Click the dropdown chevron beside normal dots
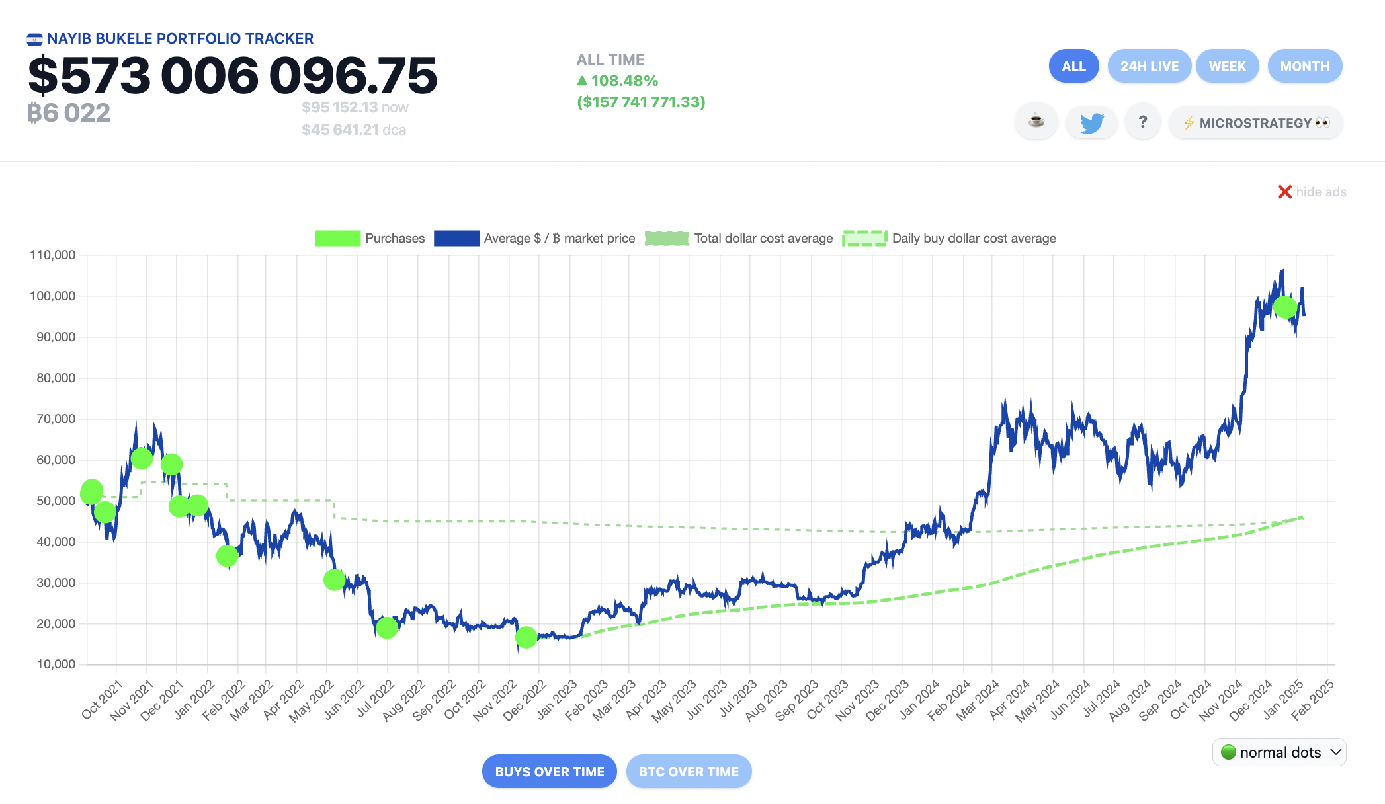The image size is (1385, 804). click(x=1335, y=752)
